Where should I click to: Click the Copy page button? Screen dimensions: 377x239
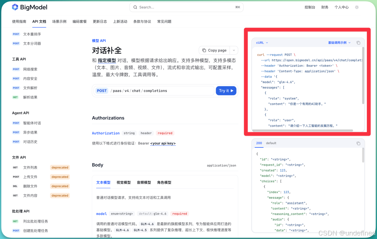(214, 50)
